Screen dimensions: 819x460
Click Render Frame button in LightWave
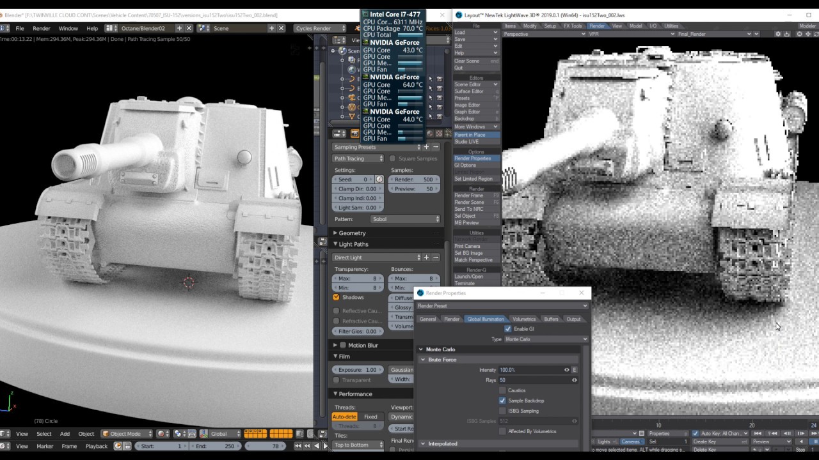476,195
